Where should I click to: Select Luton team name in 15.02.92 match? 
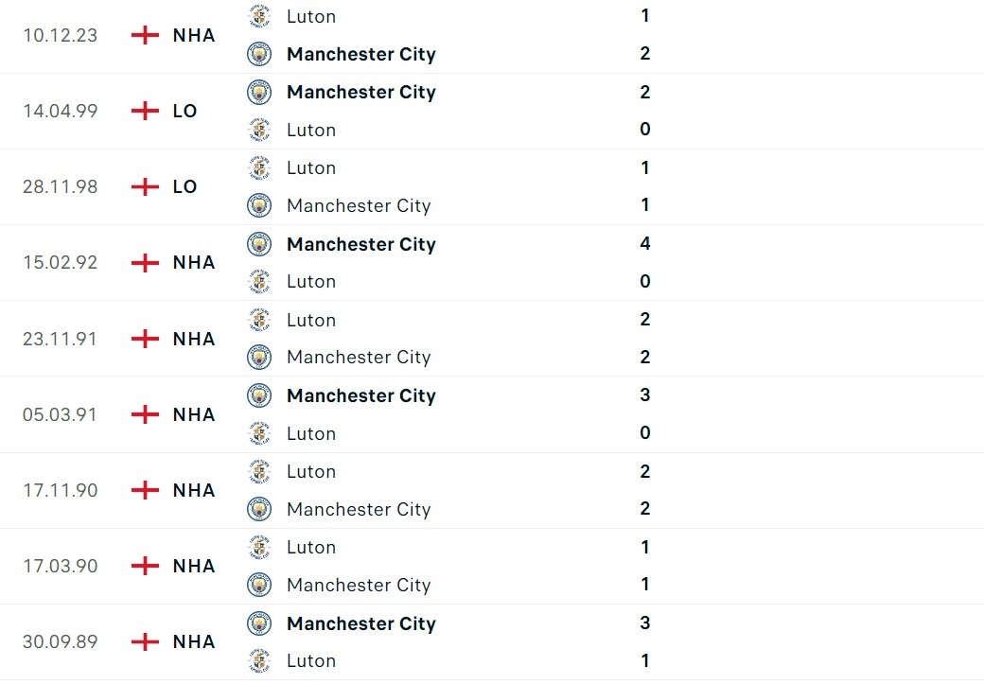point(311,281)
